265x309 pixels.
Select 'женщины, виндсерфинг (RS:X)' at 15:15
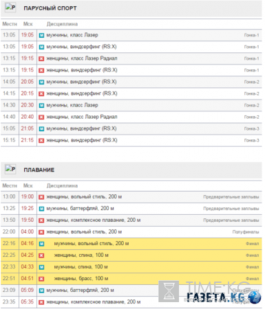[x=82, y=140]
